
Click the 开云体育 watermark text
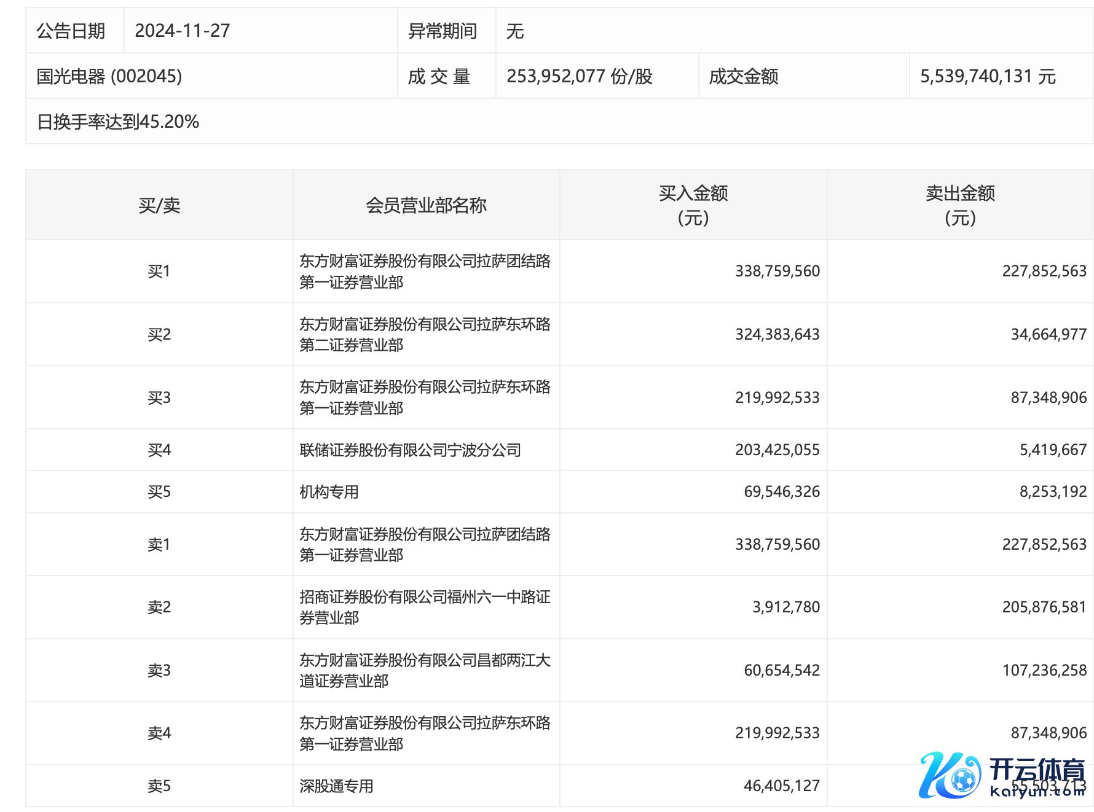pos(1036,770)
